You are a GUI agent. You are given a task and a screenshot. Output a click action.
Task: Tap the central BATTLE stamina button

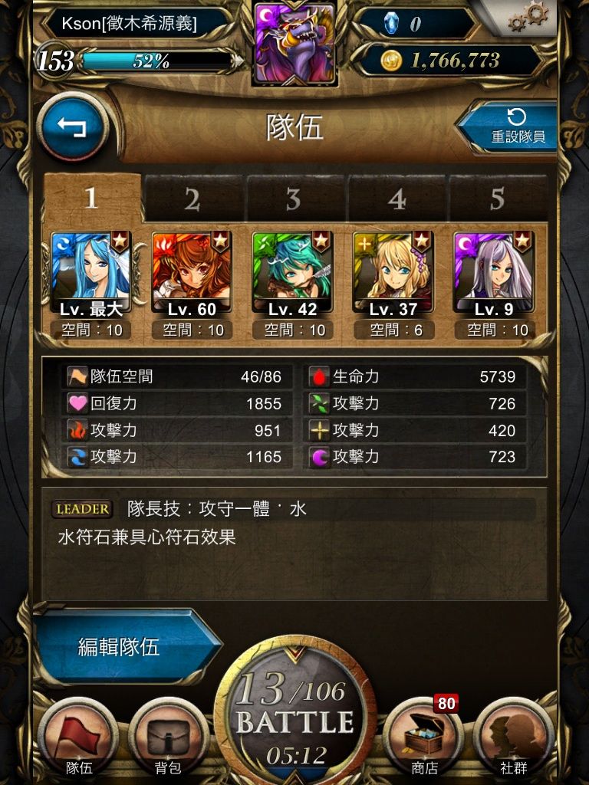pyautogui.click(x=295, y=715)
